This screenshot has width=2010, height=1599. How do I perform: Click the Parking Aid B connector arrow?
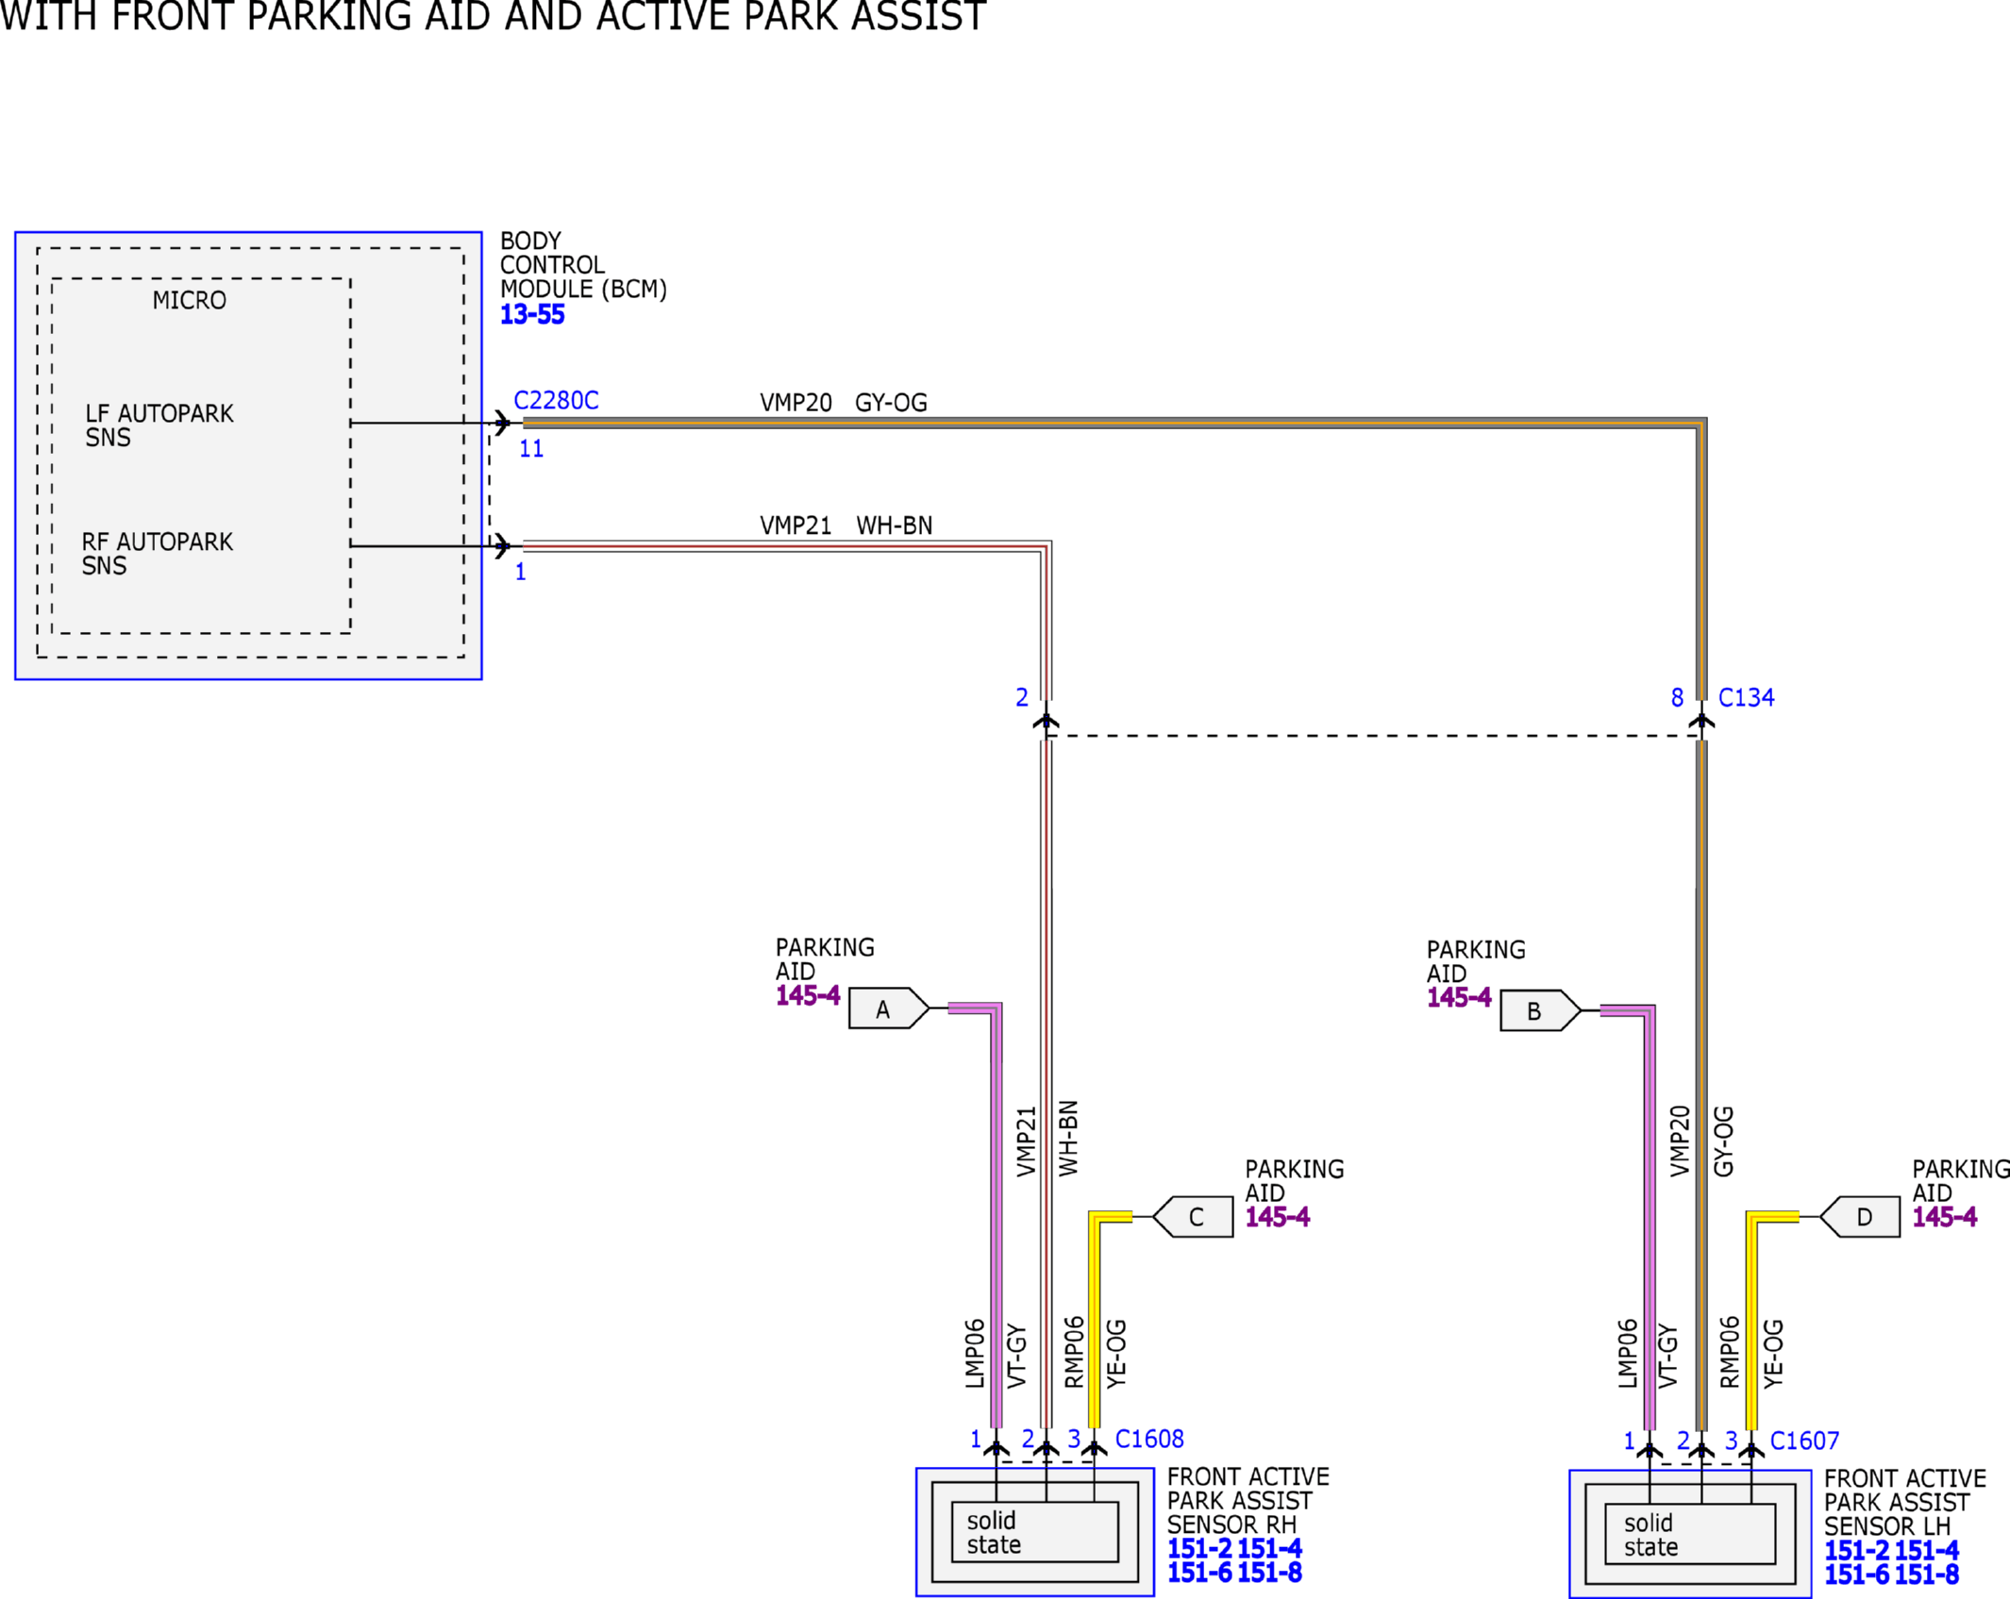point(1540,1010)
